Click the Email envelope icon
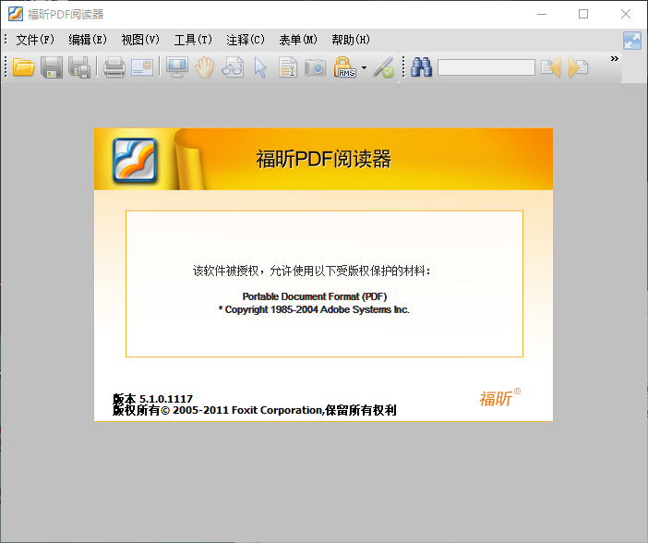This screenshot has width=648, height=543. pyautogui.click(x=142, y=67)
